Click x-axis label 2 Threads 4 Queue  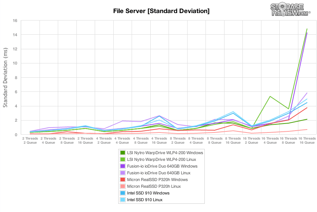pos(48,141)
